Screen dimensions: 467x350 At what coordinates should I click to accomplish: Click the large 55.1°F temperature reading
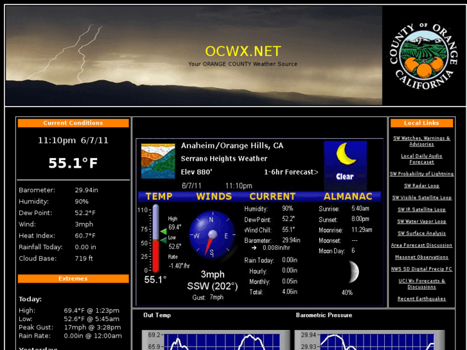pos(73,163)
